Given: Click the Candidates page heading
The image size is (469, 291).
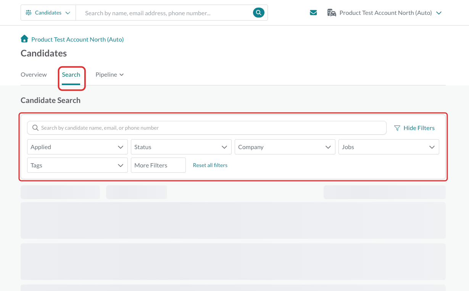Looking at the screenshot, I should 44,53.
